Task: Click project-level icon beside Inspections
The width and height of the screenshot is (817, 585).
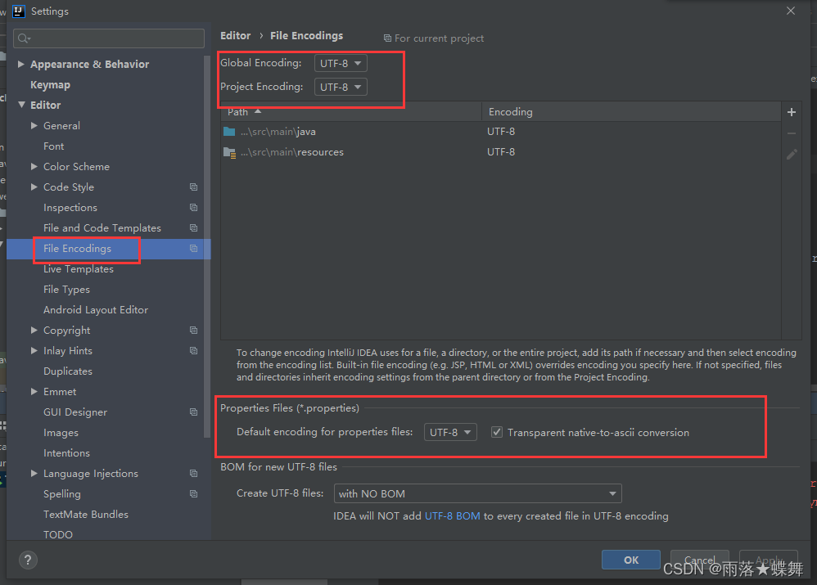Action: click(x=194, y=207)
